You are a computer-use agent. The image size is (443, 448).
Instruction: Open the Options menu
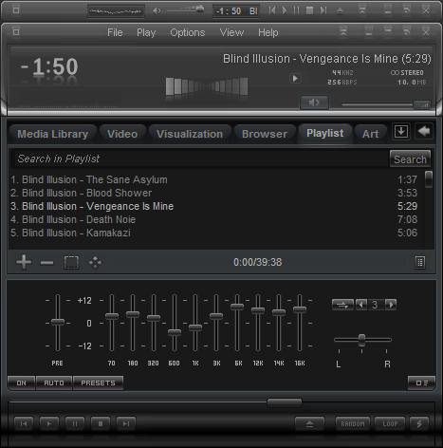(x=188, y=32)
